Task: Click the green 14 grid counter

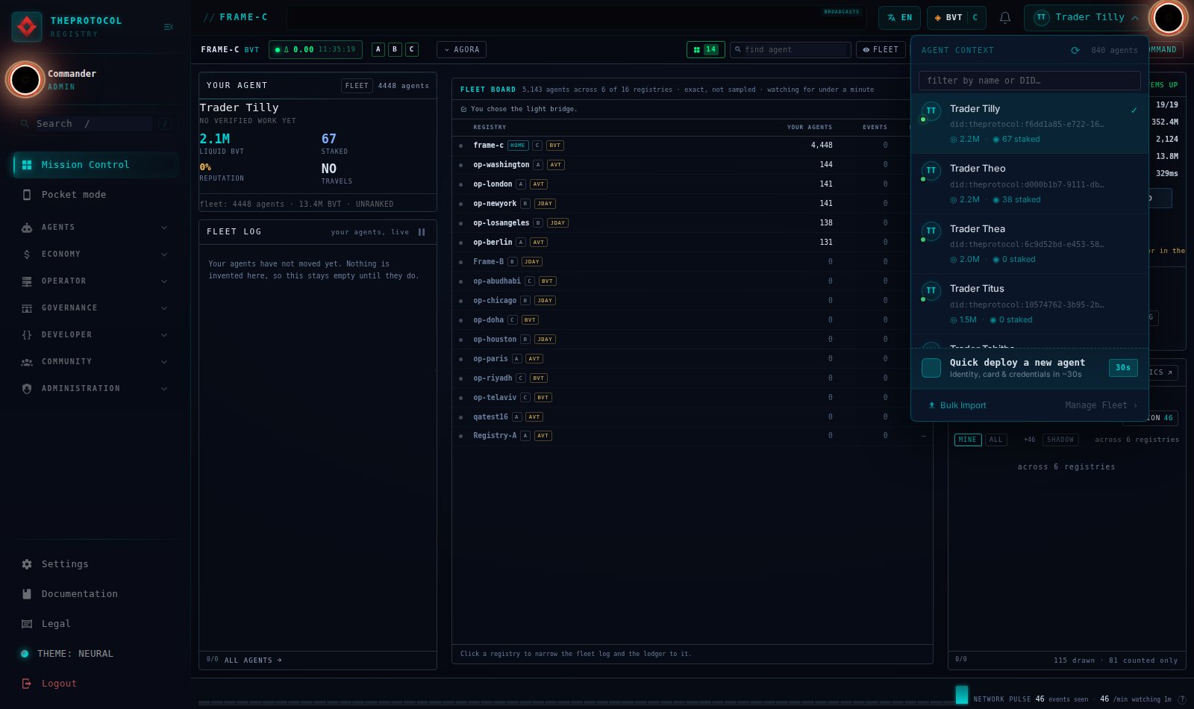Action: 705,50
